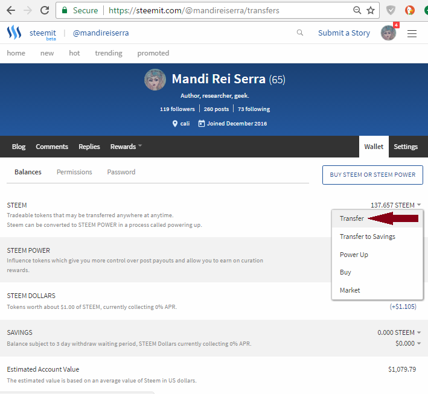Click the (+$1.105) pending amount
428x394 pixels.
[403, 307]
